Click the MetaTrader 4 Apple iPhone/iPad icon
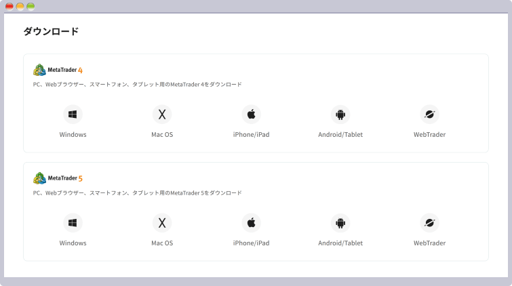This screenshot has height=286, width=512. (x=251, y=114)
